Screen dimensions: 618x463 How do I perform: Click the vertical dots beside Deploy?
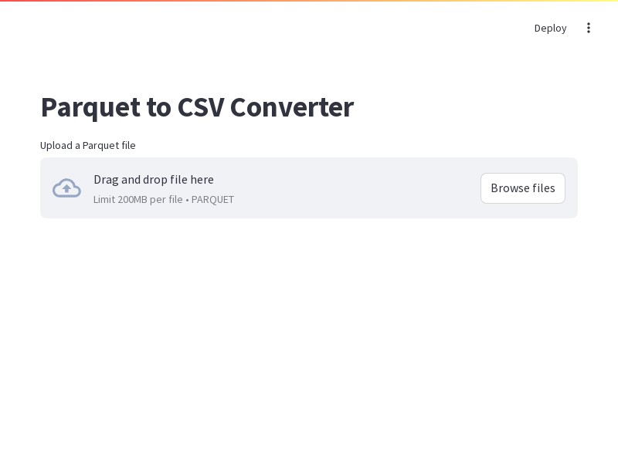tap(588, 28)
